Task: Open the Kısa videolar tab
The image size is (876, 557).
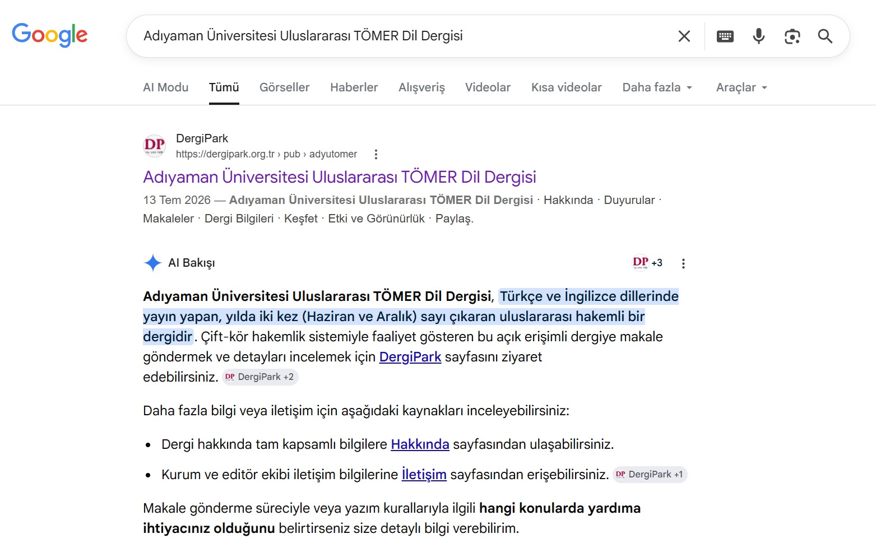Action: (x=567, y=87)
